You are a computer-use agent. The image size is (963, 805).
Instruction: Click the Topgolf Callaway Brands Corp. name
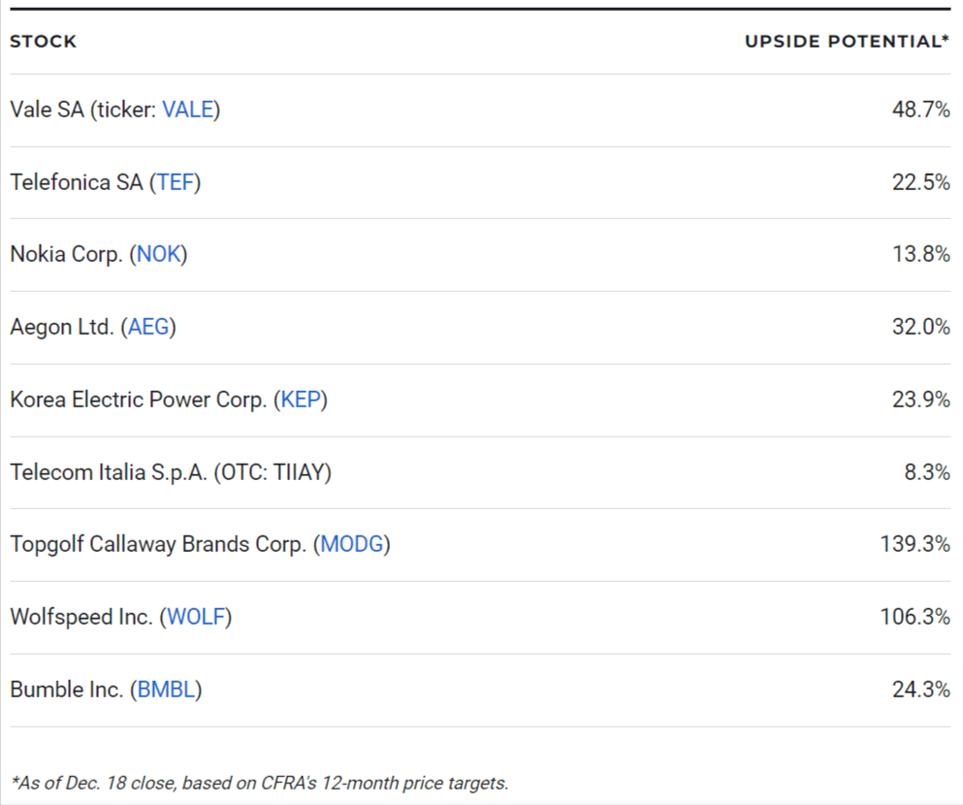coord(158,544)
